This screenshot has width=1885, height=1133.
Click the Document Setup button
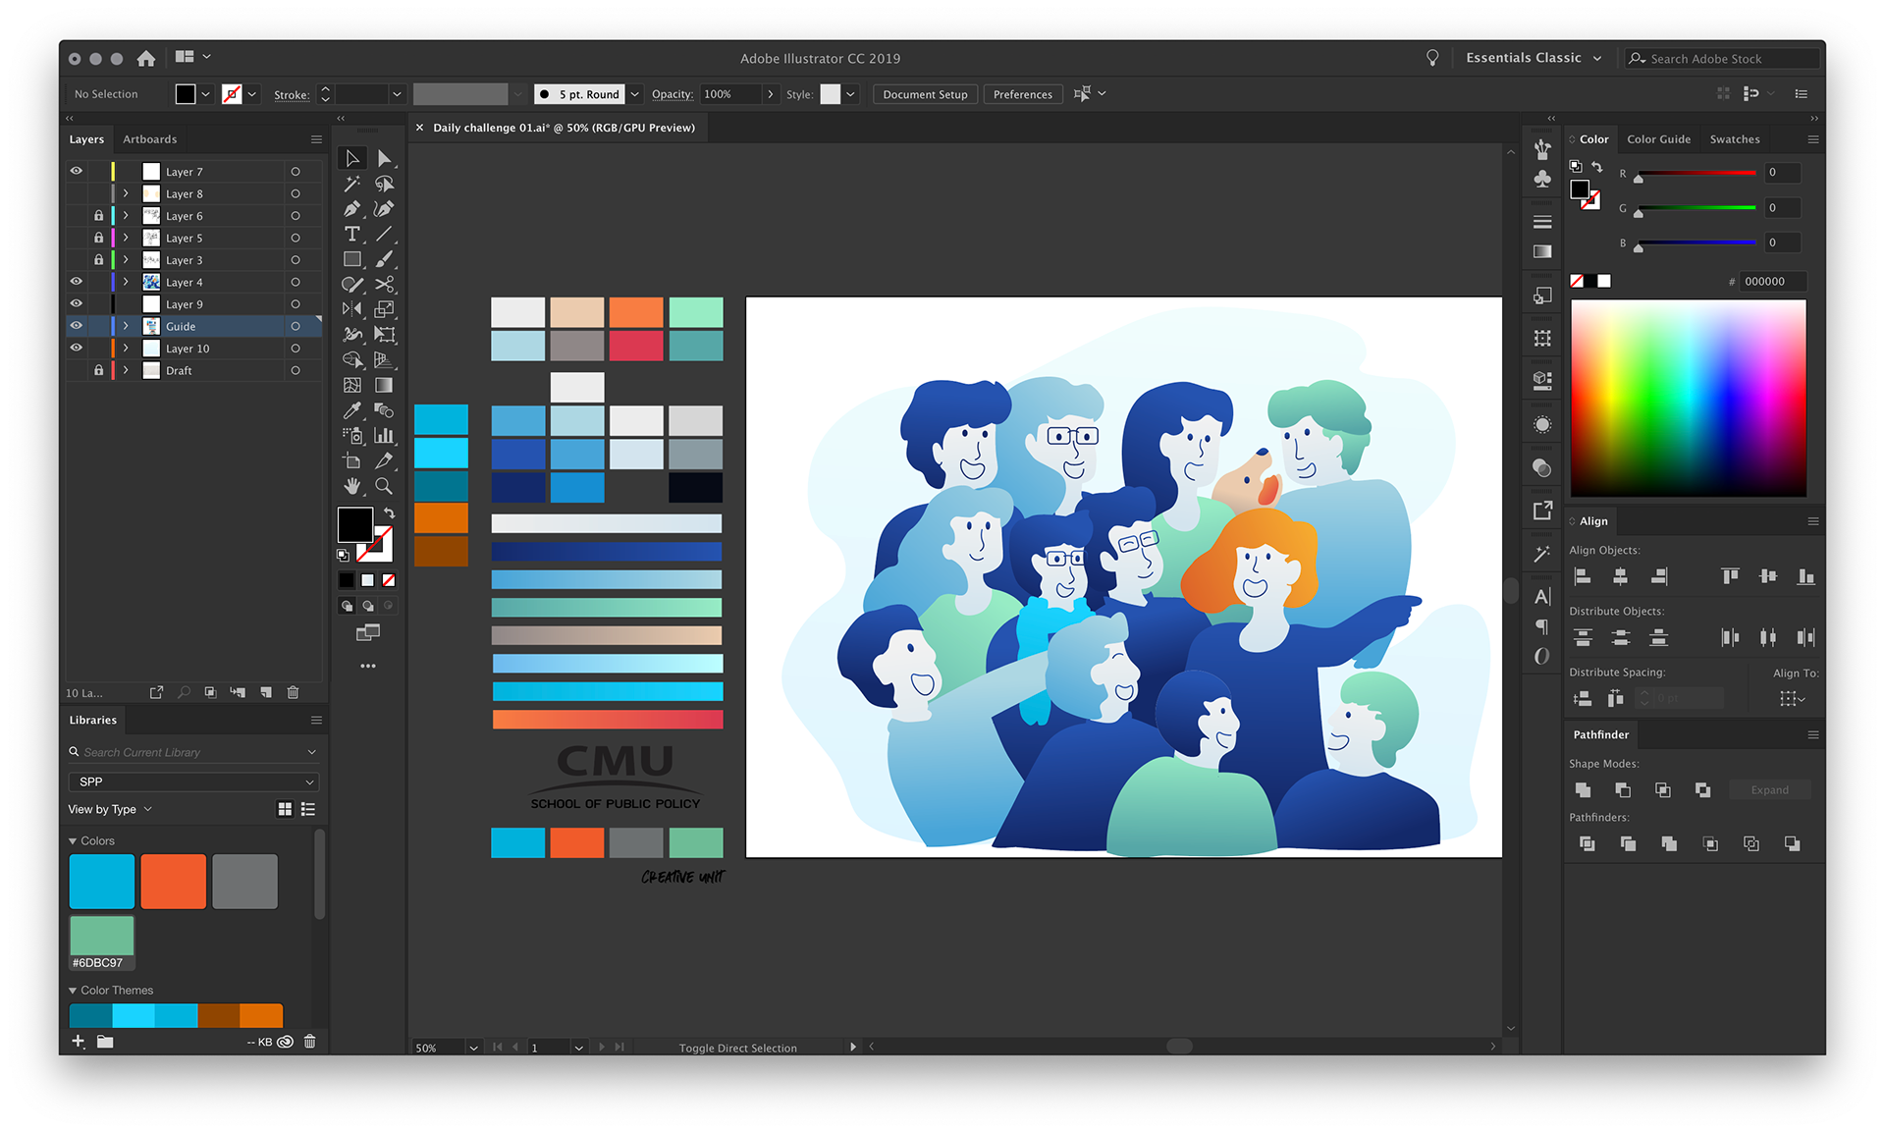click(x=925, y=94)
